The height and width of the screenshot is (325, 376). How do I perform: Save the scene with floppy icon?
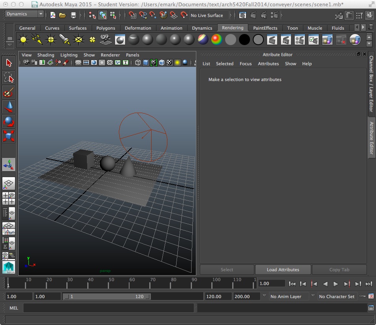tap(73, 15)
